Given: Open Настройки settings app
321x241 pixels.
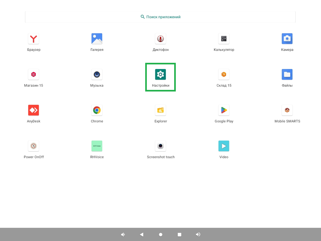Looking at the screenshot, I should coord(160,75).
